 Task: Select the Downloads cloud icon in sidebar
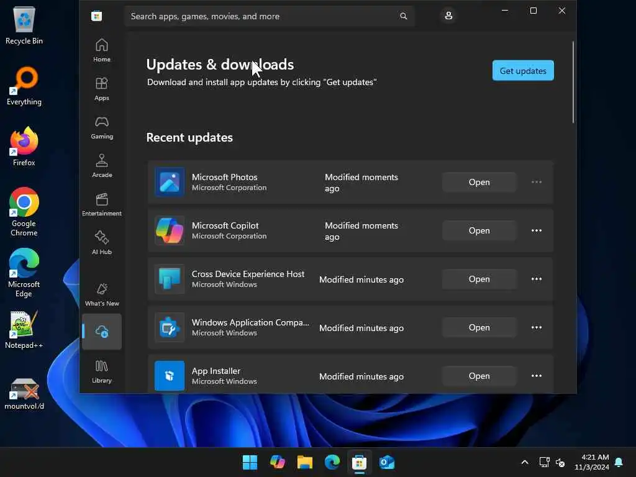101,332
